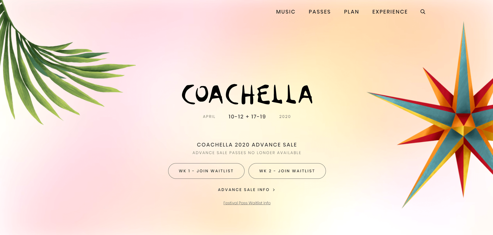Click the arrow next to ADVANCE SALE INFO
The height and width of the screenshot is (235, 493).
click(x=274, y=190)
